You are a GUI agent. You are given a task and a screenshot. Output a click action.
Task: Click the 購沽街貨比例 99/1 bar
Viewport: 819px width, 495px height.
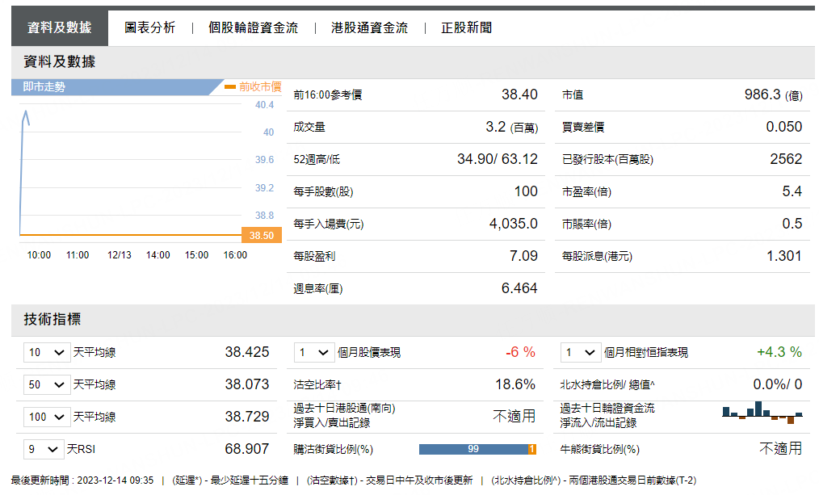(477, 449)
